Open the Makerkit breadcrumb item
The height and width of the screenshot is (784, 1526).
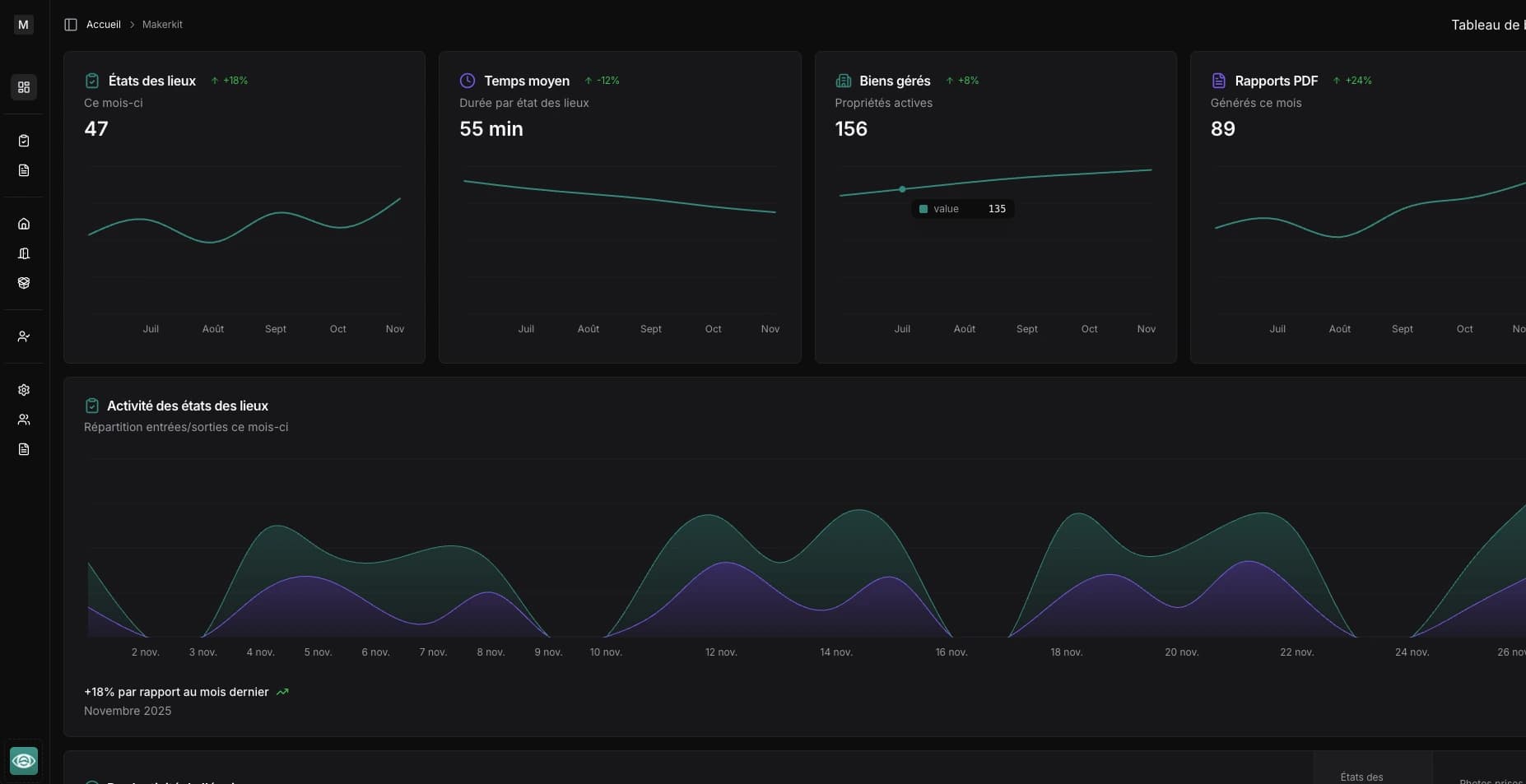click(x=162, y=25)
